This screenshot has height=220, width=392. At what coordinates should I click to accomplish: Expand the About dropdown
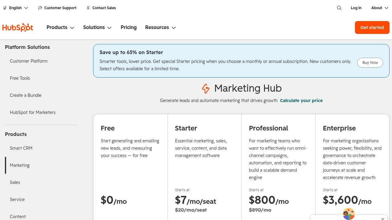[379, 8]
